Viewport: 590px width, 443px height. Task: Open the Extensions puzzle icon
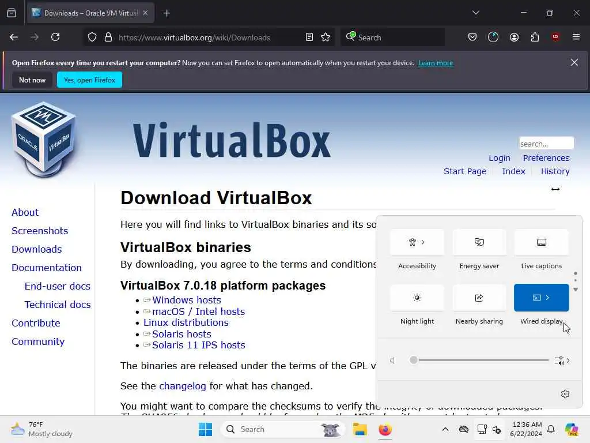[535, 37]
